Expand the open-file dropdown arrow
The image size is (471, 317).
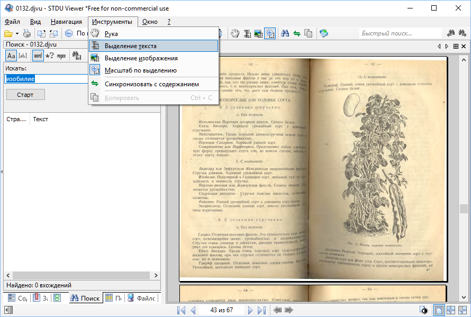(17, 33)
